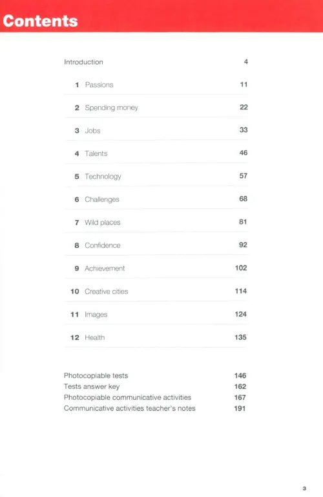Viewport: 323px width, 497px height.
Task: Click page number 146
Action: pyautogui.click(x=240, y=375)
